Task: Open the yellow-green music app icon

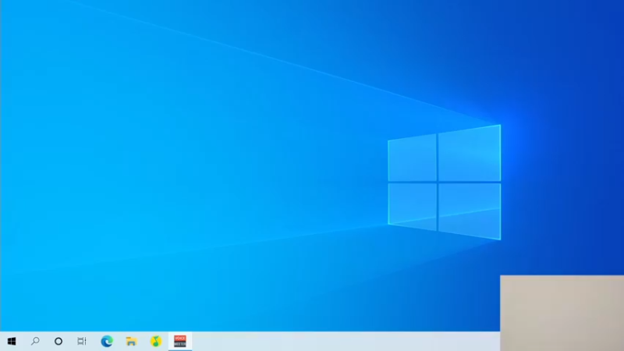Action: (x=155, y=341)
